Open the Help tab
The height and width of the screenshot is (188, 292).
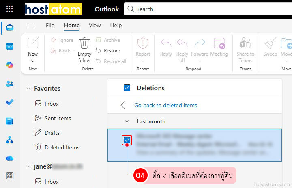[x=116, y=25]
